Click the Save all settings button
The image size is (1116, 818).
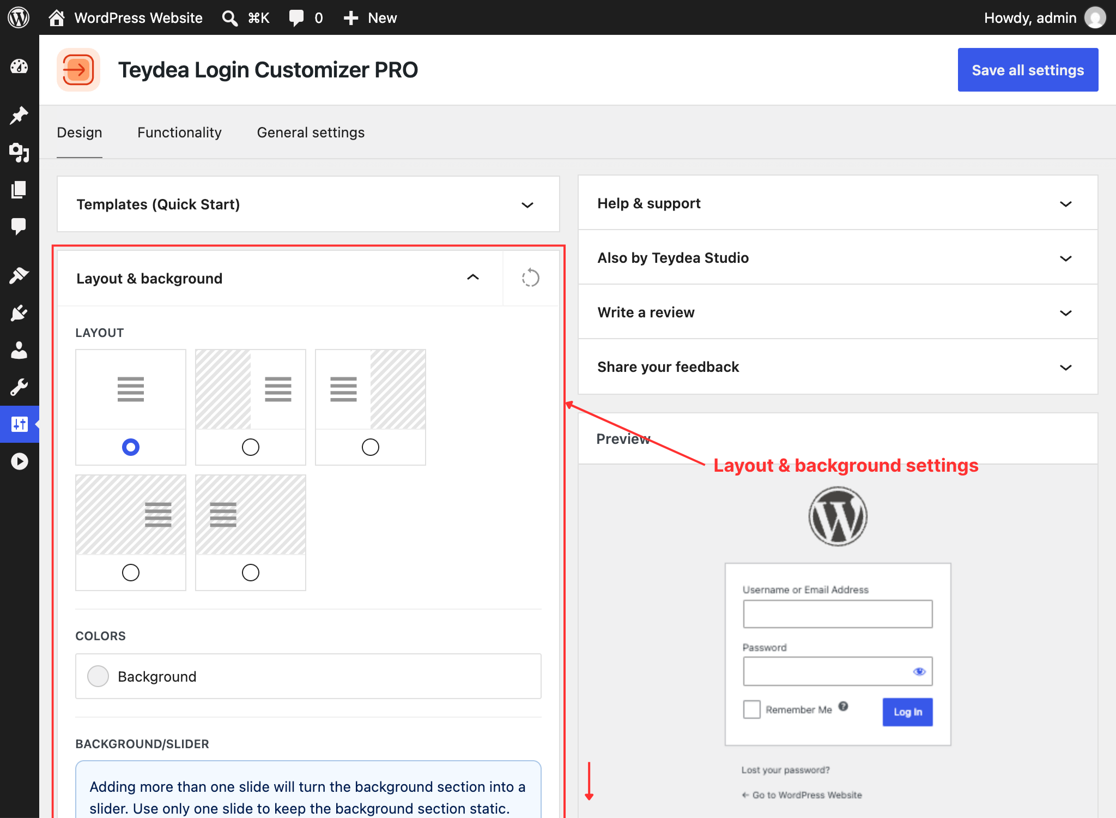click(x=1028, y=70)
